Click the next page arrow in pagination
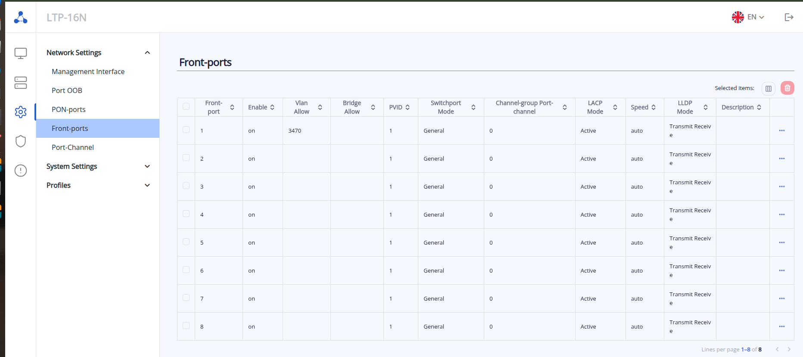 pyautogui.click(x=789, y=349)
